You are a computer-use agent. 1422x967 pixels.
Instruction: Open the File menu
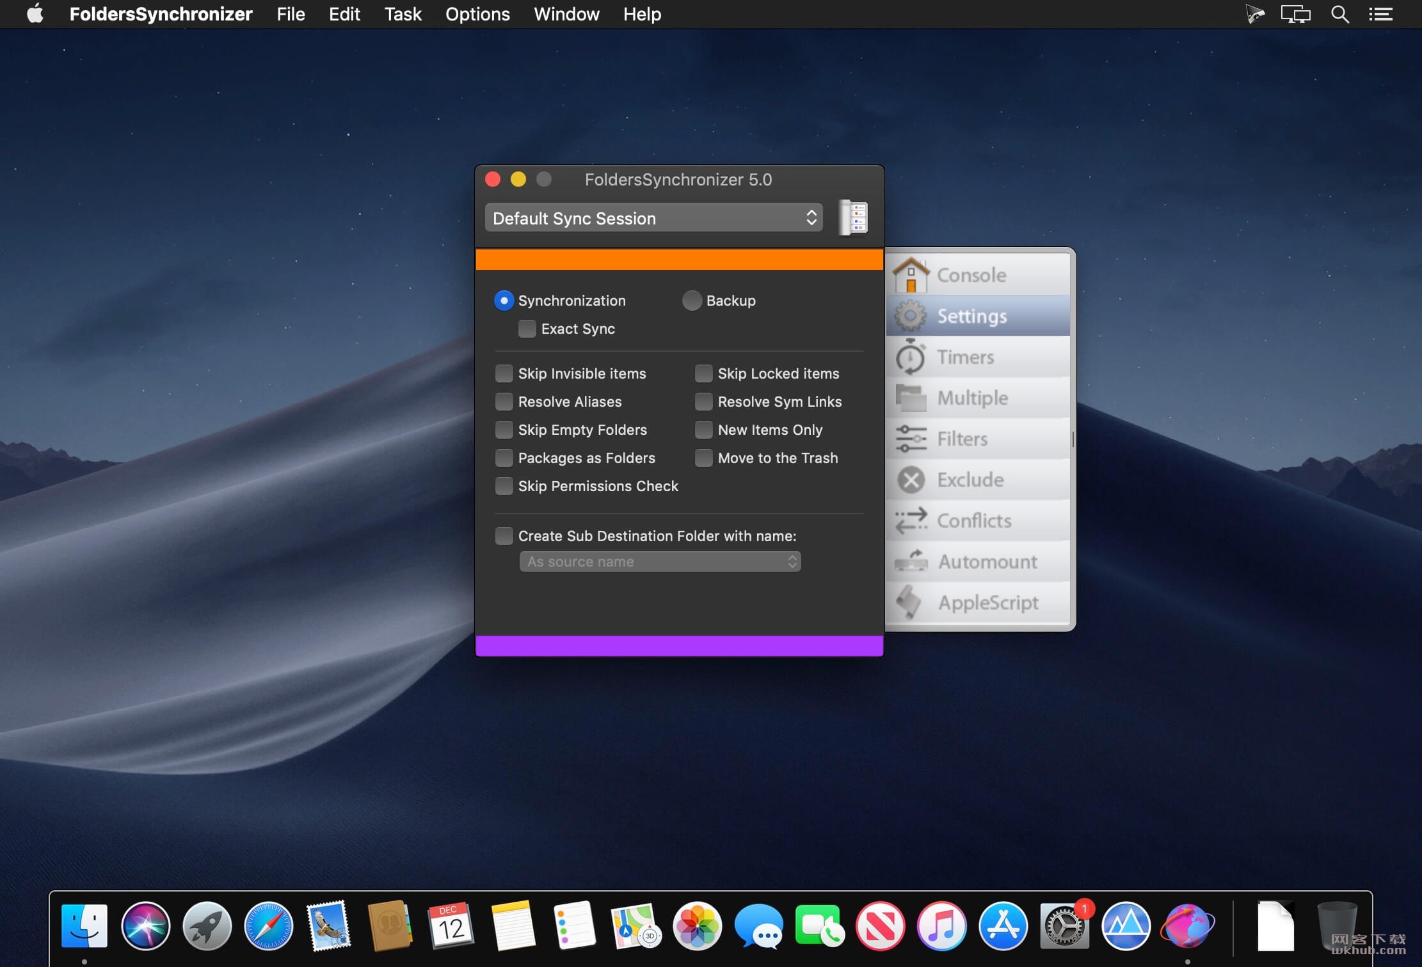291,14
